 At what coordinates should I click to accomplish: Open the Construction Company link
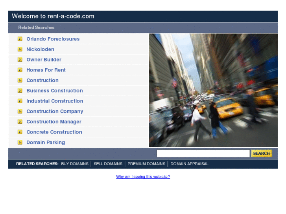click(x=55, y=111)
